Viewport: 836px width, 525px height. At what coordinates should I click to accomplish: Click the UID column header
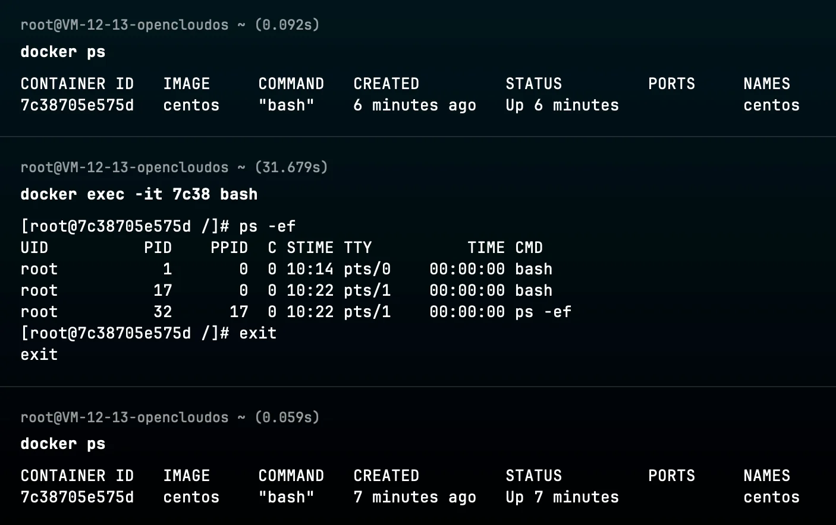click(x=34, y=248)
